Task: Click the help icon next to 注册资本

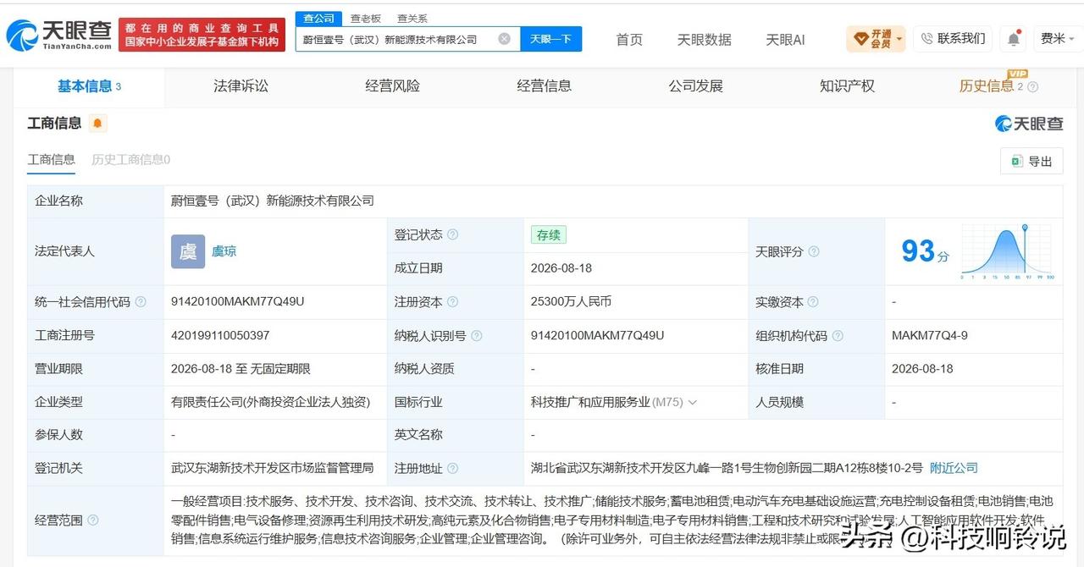Action: tap(453, 302)
